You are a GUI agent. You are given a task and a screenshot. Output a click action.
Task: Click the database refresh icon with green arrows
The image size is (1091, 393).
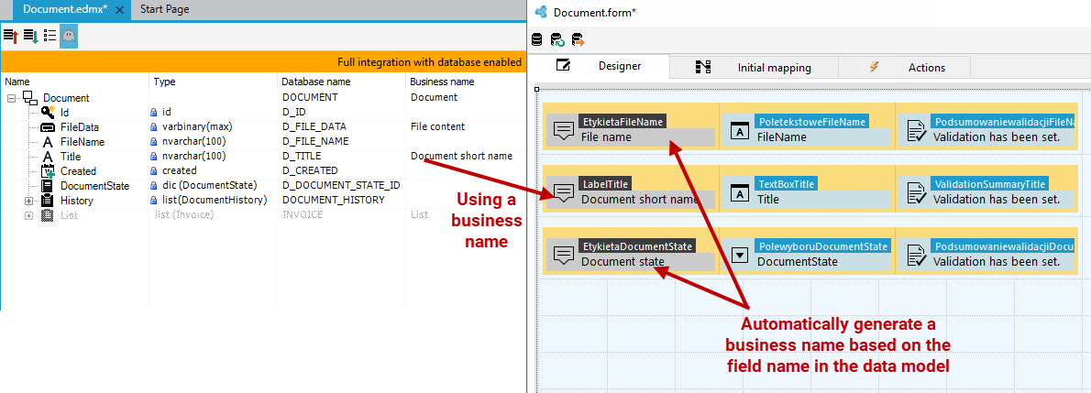(x=557, y=39)
